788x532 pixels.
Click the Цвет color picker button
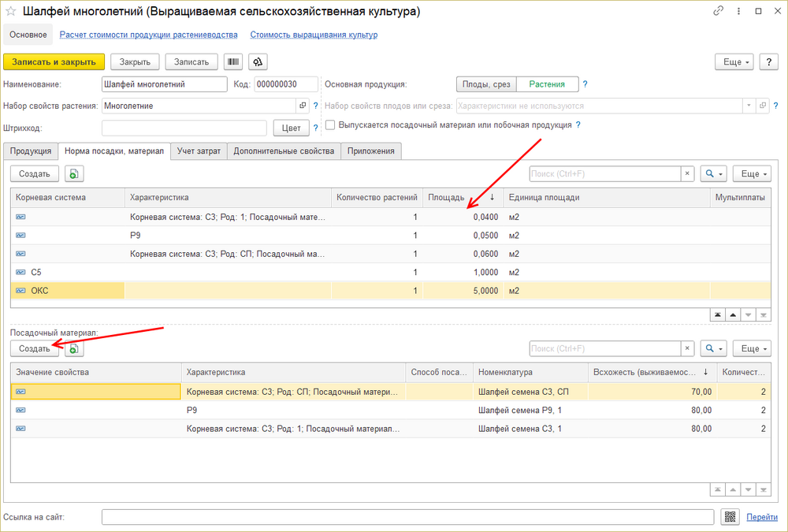pyautogui.click(x=291, y=128)
